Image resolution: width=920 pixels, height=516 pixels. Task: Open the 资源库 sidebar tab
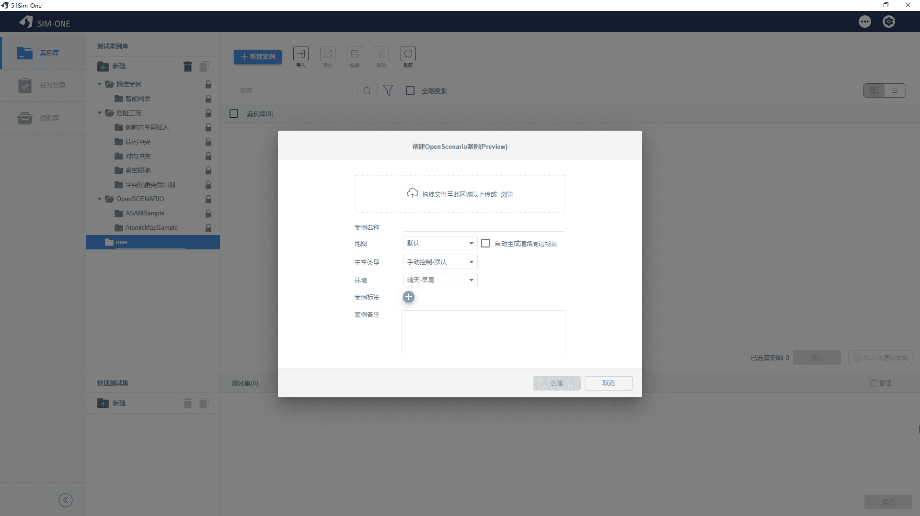click(43, 118)
